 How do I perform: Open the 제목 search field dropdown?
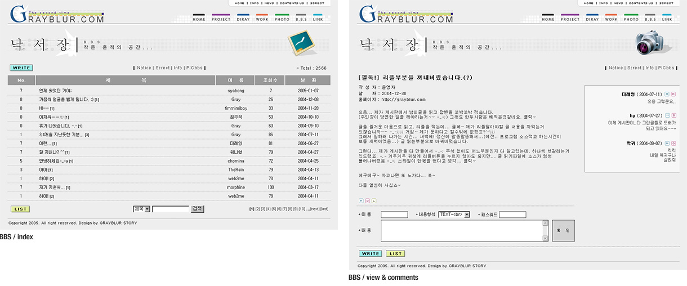[x=147, y=209]
